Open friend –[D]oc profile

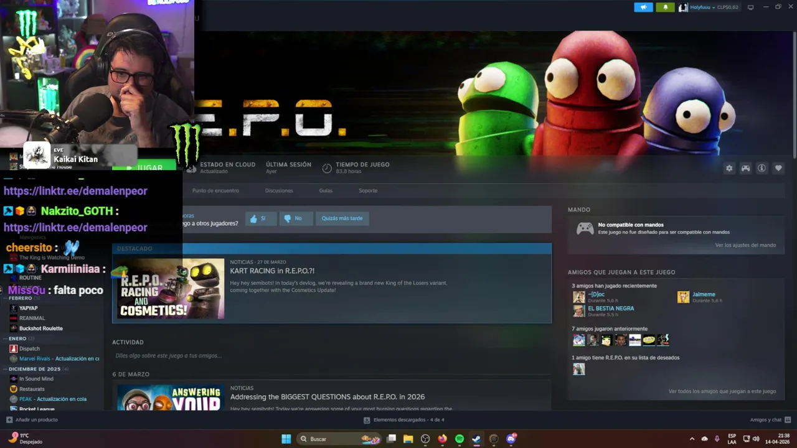[596, 294]
